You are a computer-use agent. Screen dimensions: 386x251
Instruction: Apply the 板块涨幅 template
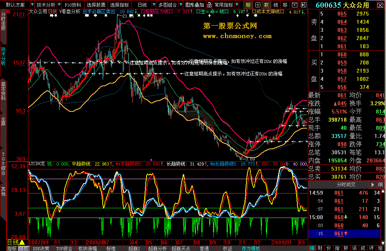[x=87, y=249]
